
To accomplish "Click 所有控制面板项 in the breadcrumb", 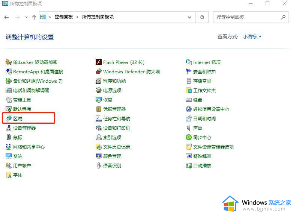I will (x=98, y=17).
